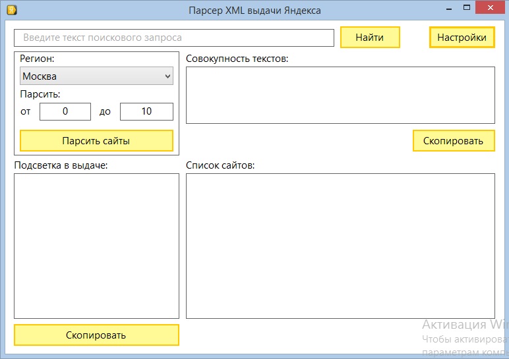The height and width of the screenshot is (359, 509).
Task: Open Настройки settings
Action: click(x=462, y=38)
